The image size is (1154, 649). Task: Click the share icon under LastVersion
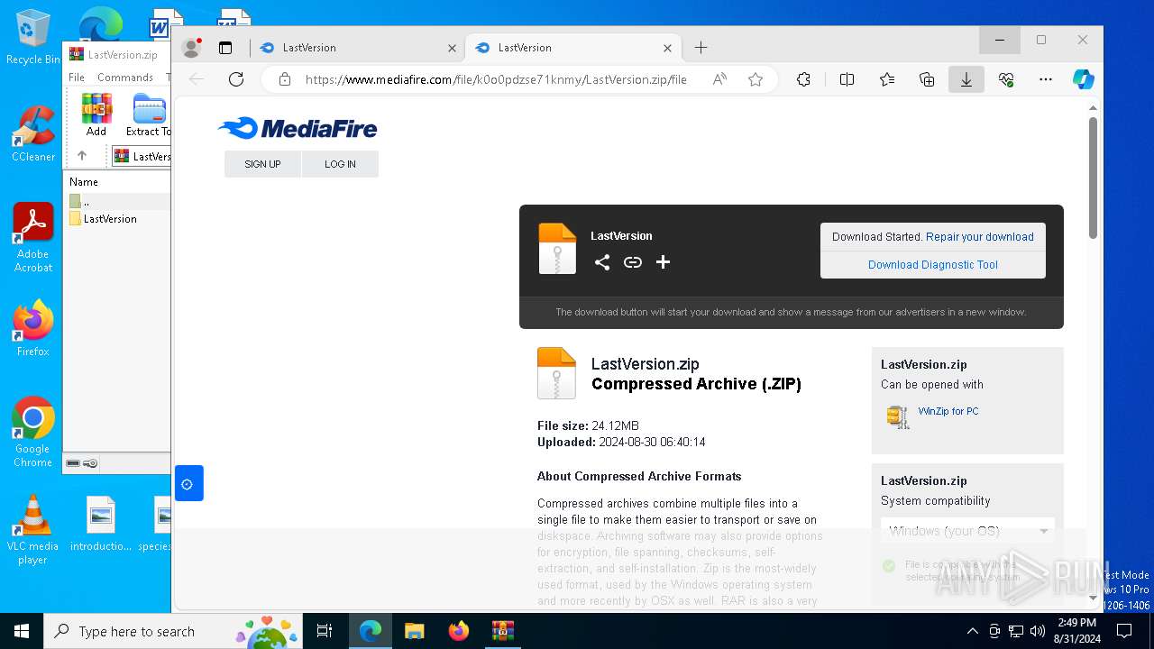click(602, 262)
